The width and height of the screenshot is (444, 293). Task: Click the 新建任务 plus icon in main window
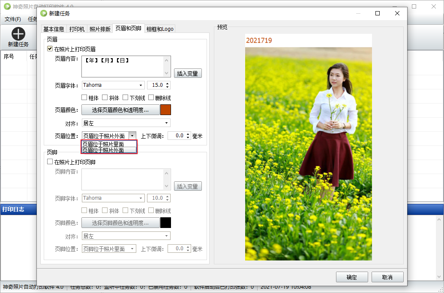18,34
